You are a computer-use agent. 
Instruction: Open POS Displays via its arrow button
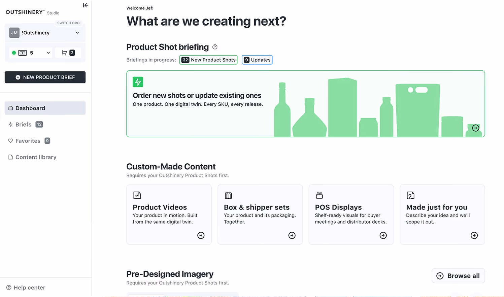(x=383, y=235)
